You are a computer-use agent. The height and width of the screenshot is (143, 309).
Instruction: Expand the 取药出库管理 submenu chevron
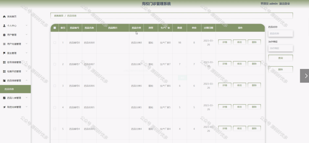(27, 107)
